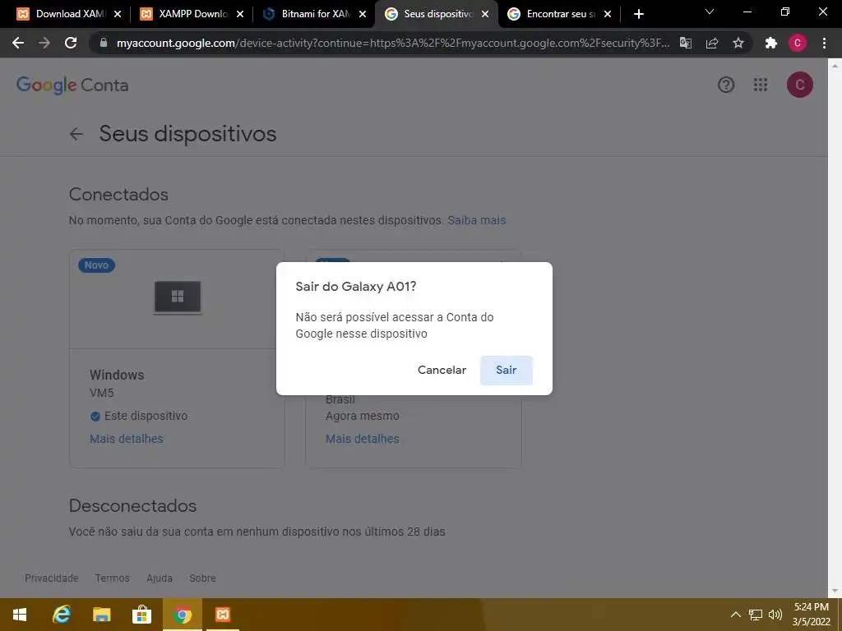842x631 pixels.
Task: Open the tab search dropdown arrow
Action: coord(710,12)
